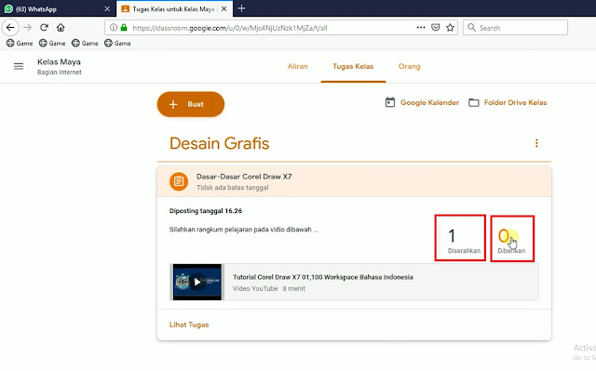The image size is (596, 371).
Task: Close the WhatsApp tab
Action: coord(107,8)
